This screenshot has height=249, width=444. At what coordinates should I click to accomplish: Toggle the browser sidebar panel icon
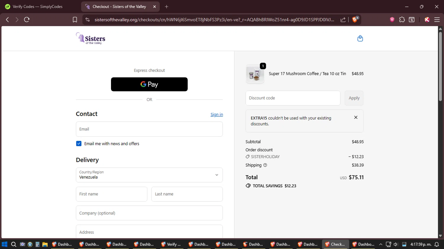click(412, 19)
